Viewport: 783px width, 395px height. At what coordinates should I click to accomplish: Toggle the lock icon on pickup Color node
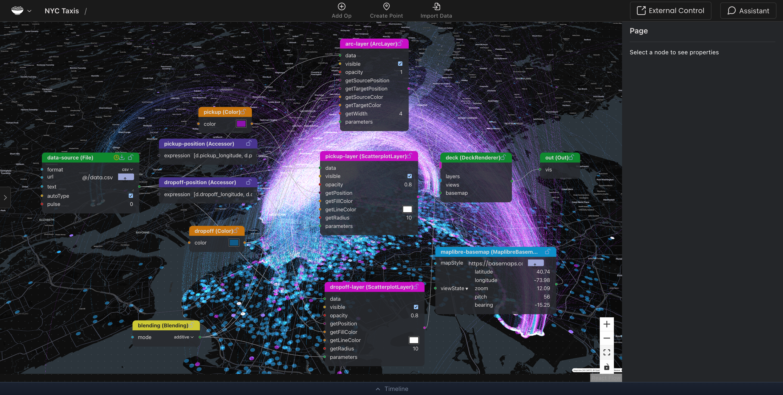[x=243, y=112]
